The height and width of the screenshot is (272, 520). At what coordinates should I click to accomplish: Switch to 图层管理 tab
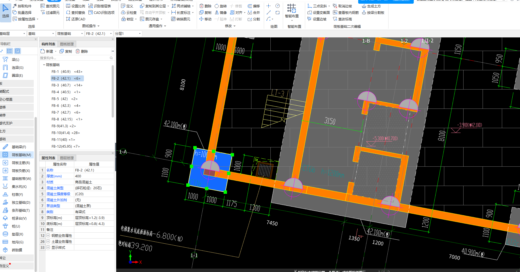[x=67, y=158]
